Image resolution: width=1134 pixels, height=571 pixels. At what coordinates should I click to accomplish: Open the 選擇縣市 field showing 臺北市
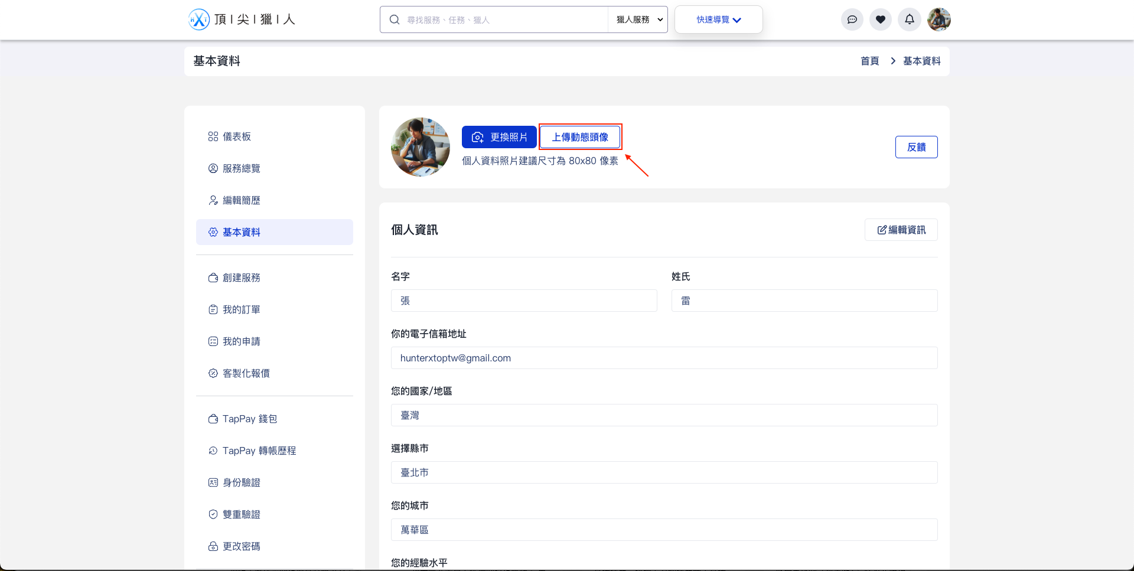coord(664,472)
